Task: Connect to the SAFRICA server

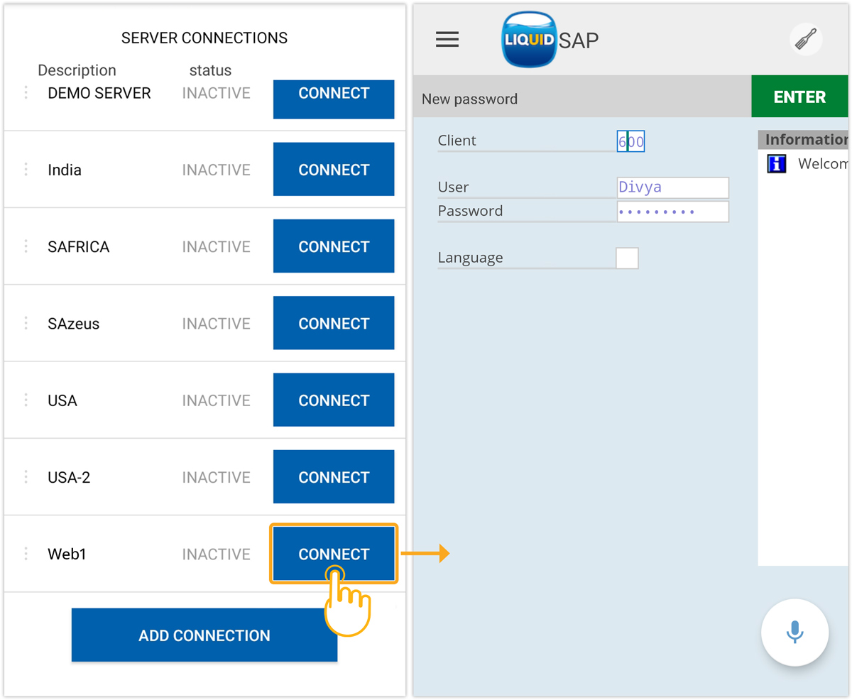Action: pyautogui.click(x=334, y=246)
